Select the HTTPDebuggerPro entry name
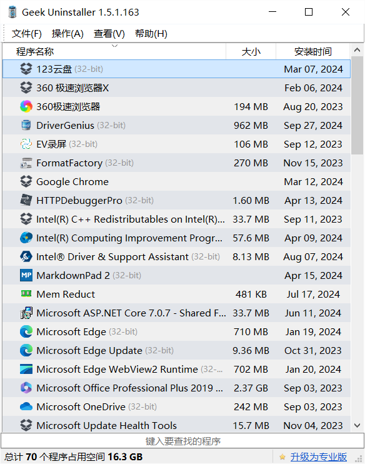 tap(79, 201)
